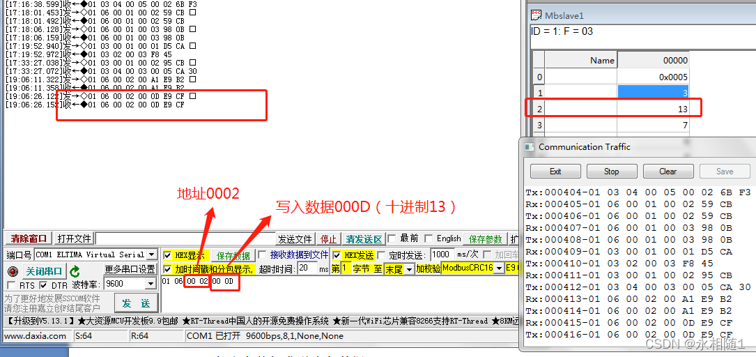The width and height of the screenshot is (756, 357).
Task: Click the 1000 ms/次 interval field
Action: click(442, 255)
